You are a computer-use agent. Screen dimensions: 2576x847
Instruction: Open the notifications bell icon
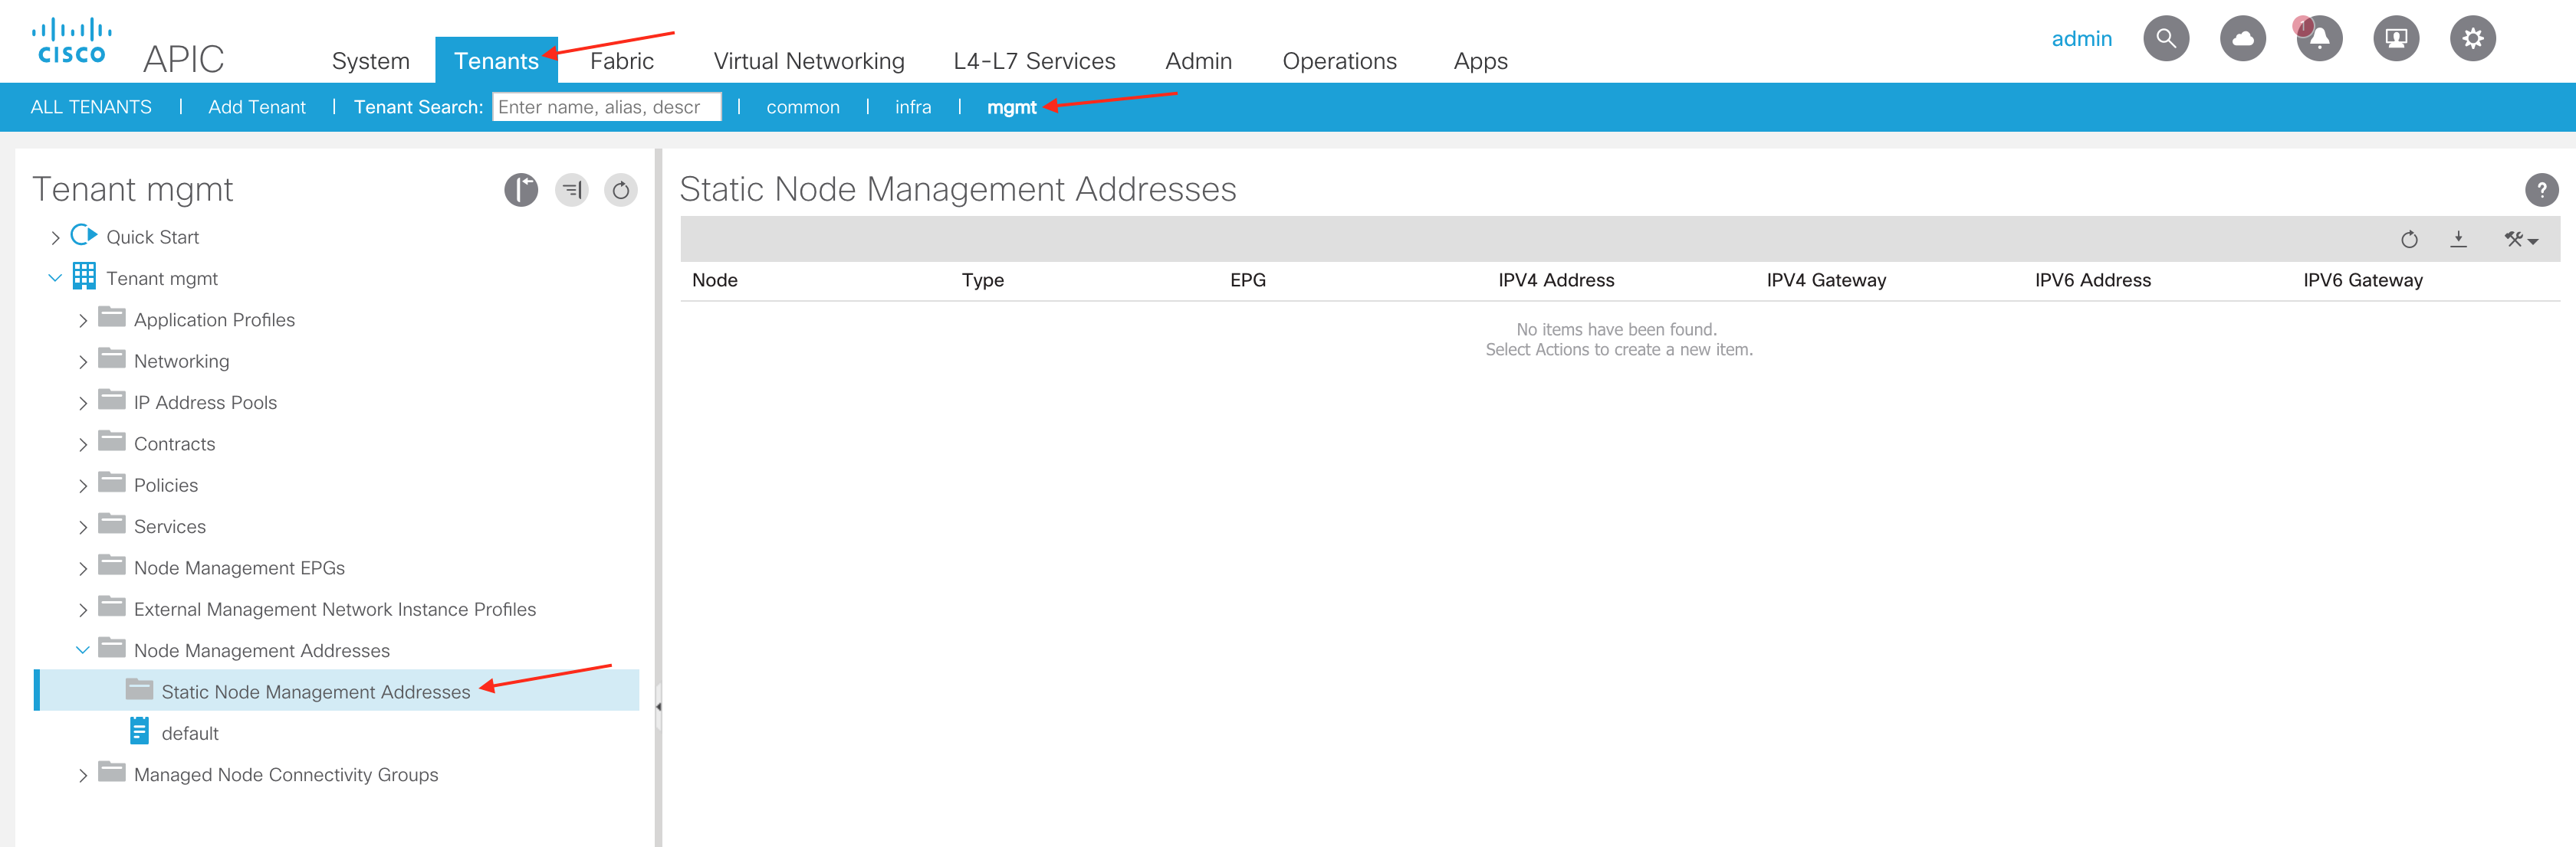[x=2319, y=39]
